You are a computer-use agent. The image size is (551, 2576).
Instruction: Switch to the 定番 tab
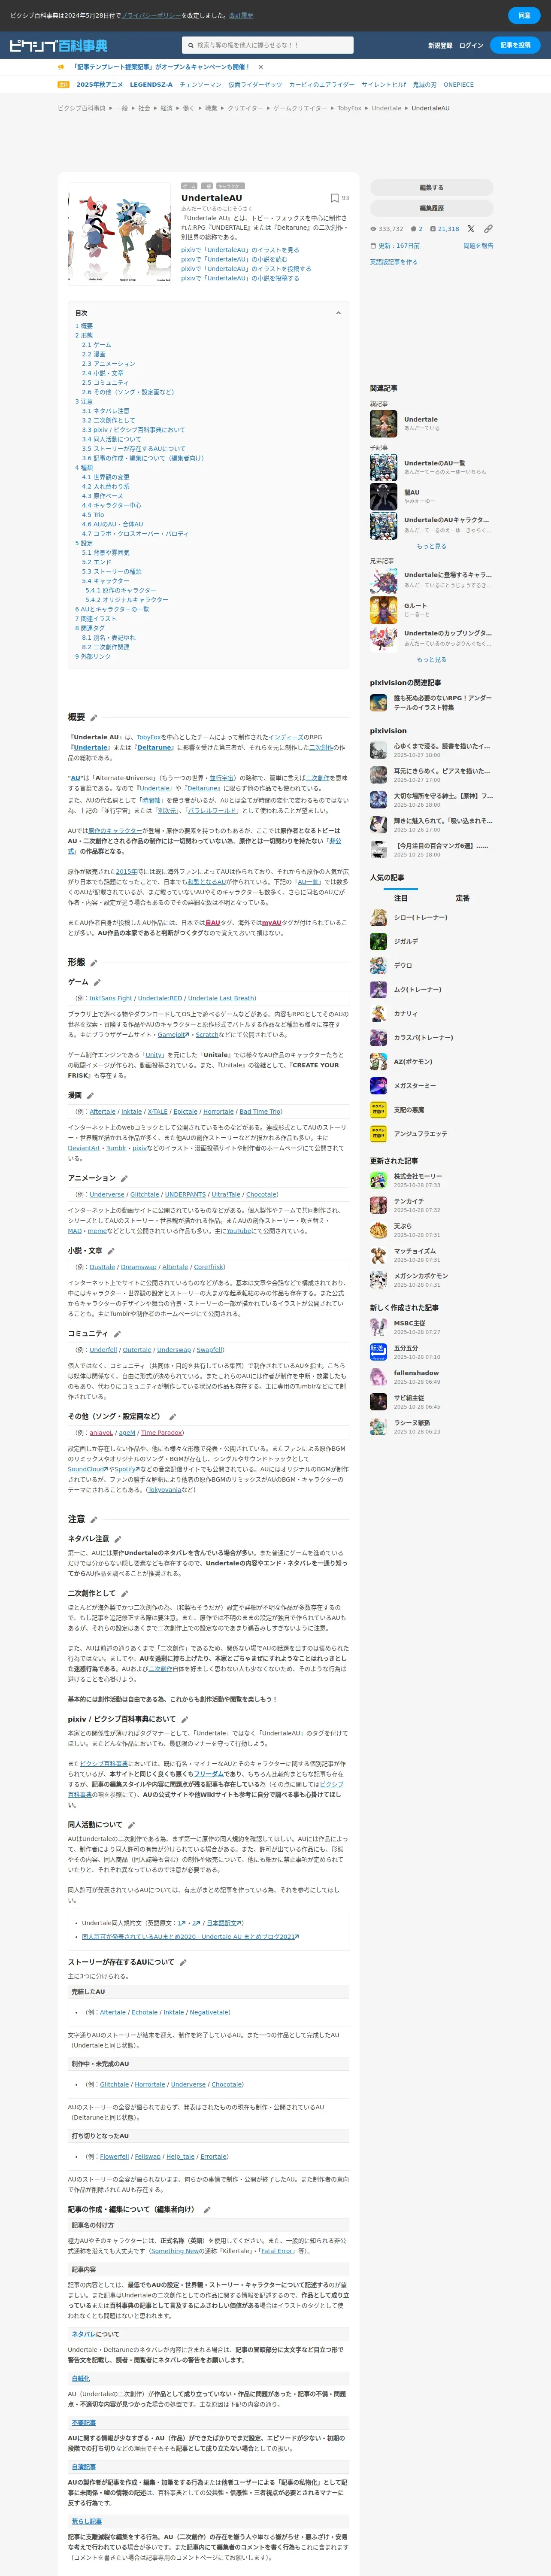[x=462, y=898]
